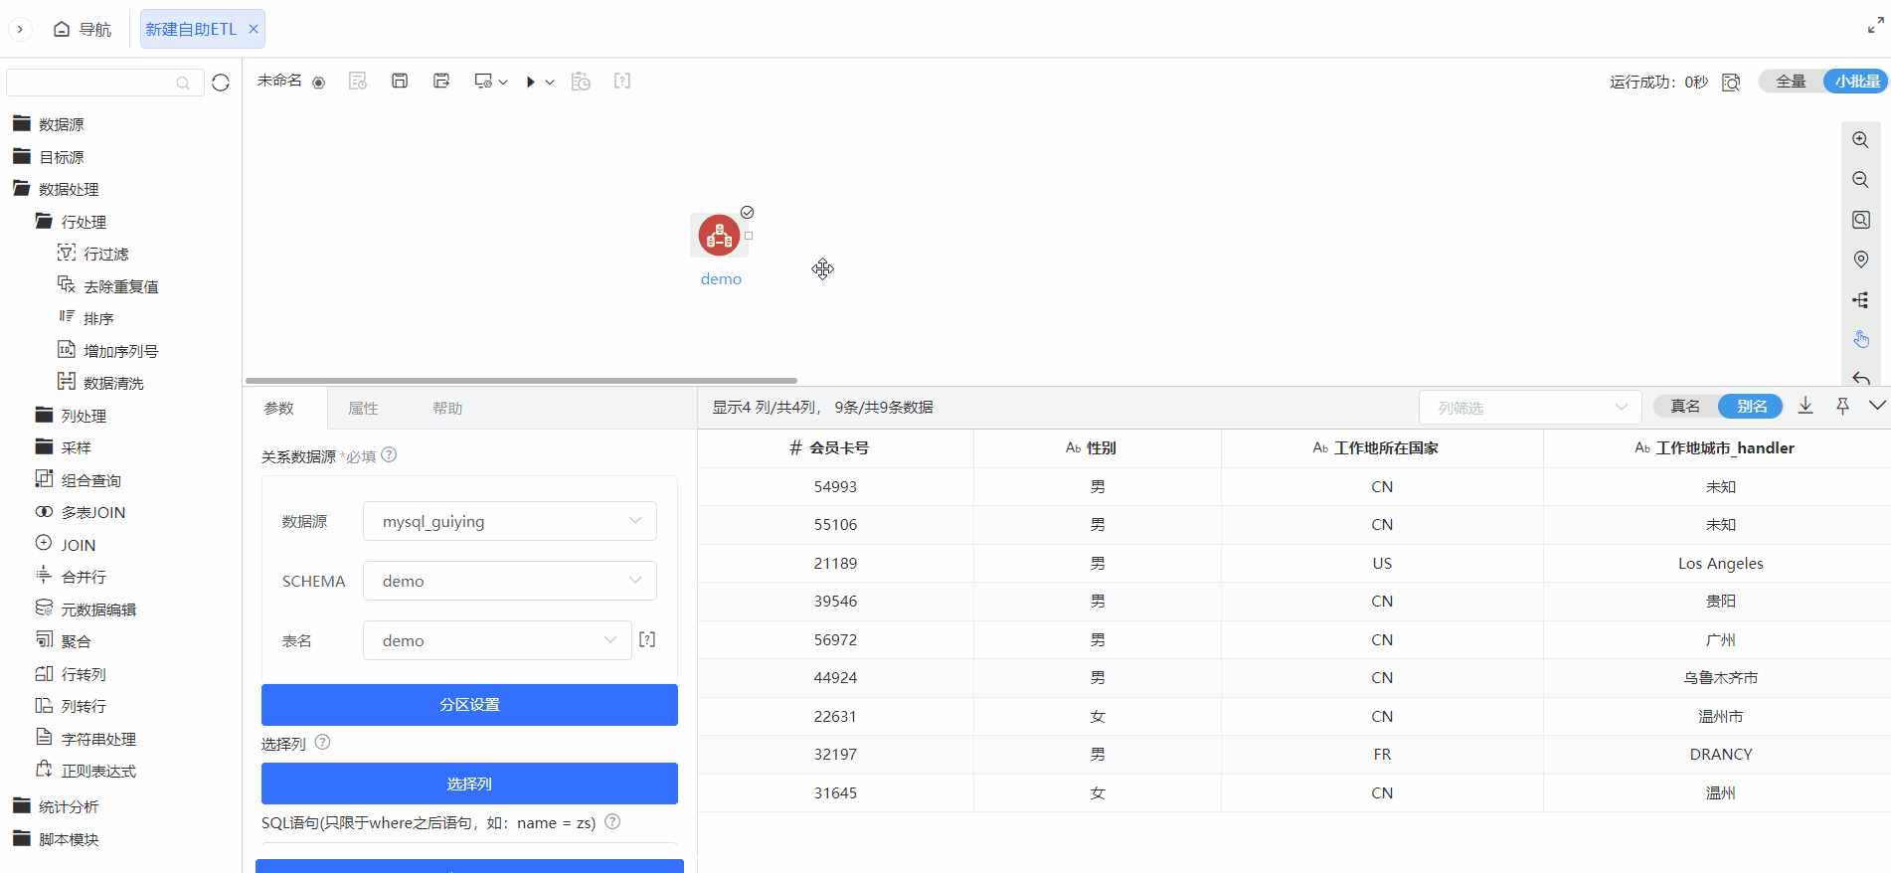Expand the 数据源 folder
Image resolution: width=1891 pixels, height=873 pixels.
pyautogui.click(x=50, y=124)
